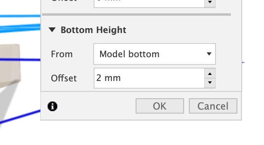Click the light blue height plane line
Image resolution: width=264 pixels, height=145 pixels.
[20, 16]
